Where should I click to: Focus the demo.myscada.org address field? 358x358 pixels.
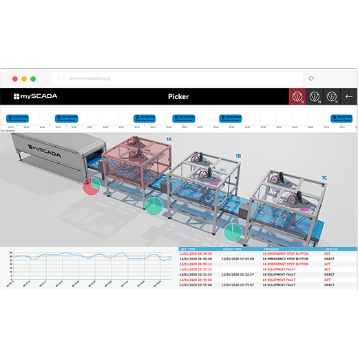pyautogui.click(x=177, y=78)
